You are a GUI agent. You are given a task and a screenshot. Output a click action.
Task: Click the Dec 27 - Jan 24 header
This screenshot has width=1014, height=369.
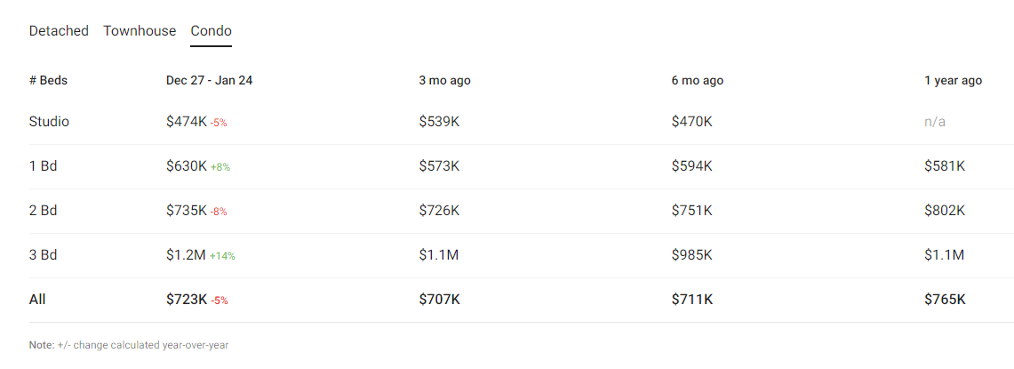coord(209,81)
